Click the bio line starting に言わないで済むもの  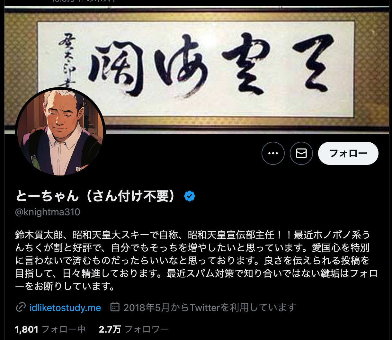tap(193, 261)
